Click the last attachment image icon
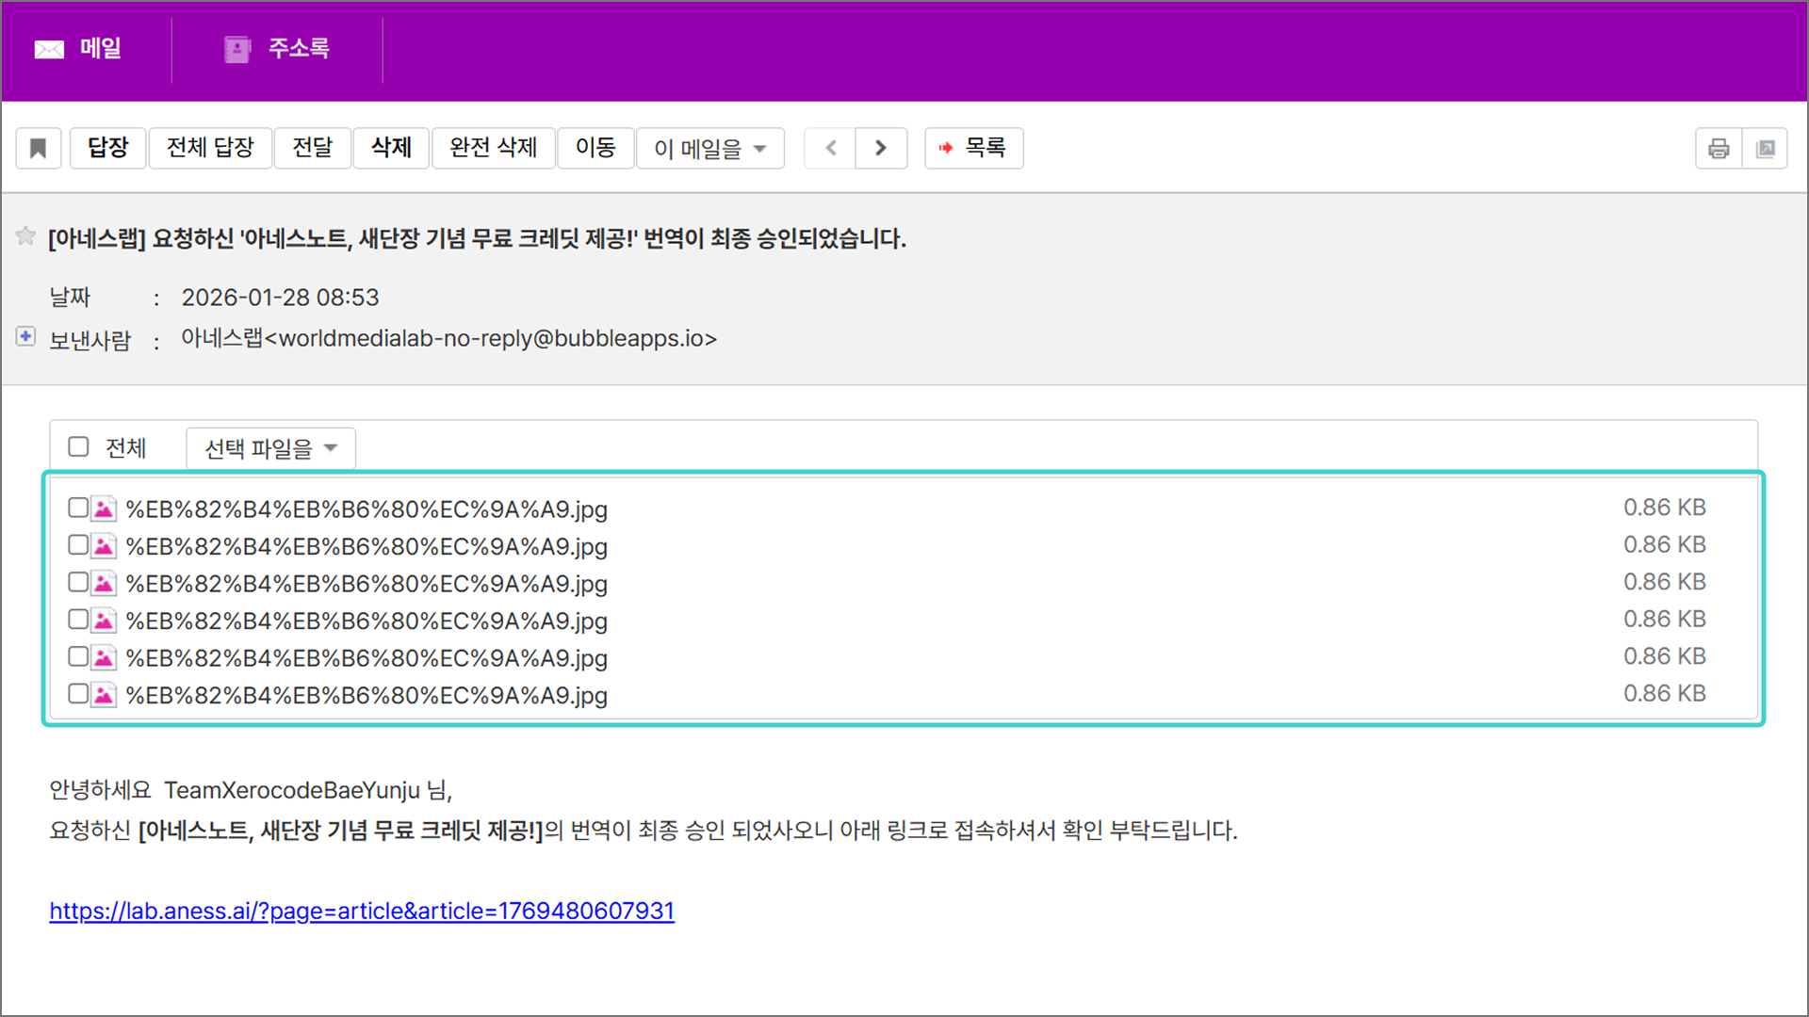 tap(105, 695)
